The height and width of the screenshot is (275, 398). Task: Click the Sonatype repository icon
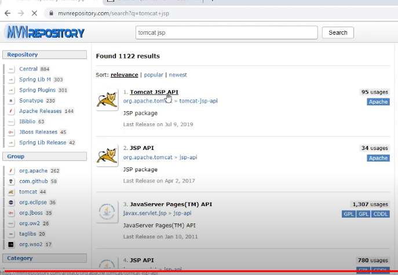coord(11,101)
